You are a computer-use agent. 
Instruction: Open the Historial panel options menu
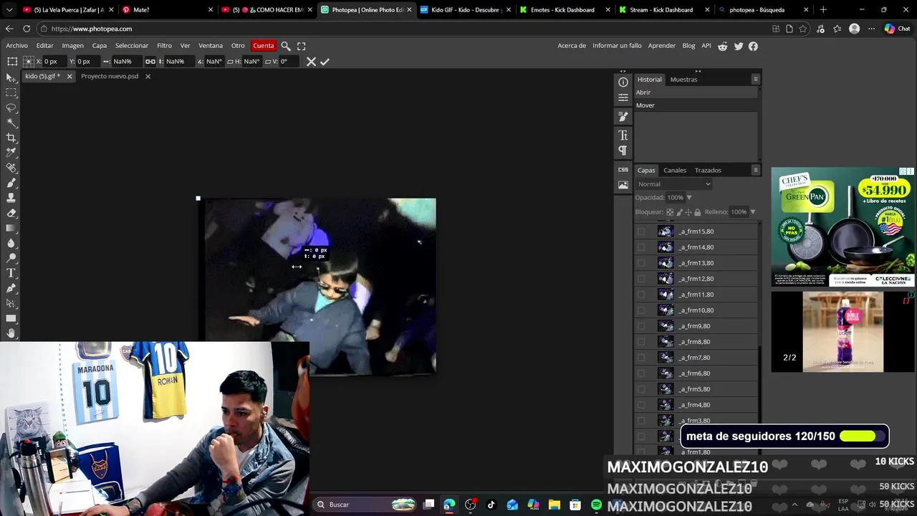point(755,80)
